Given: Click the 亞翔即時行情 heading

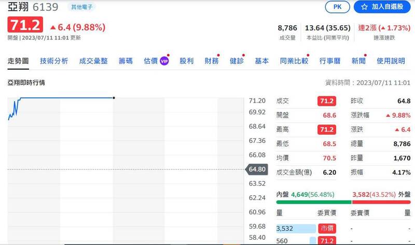Looking at the screenshot, I should (26, 83).
